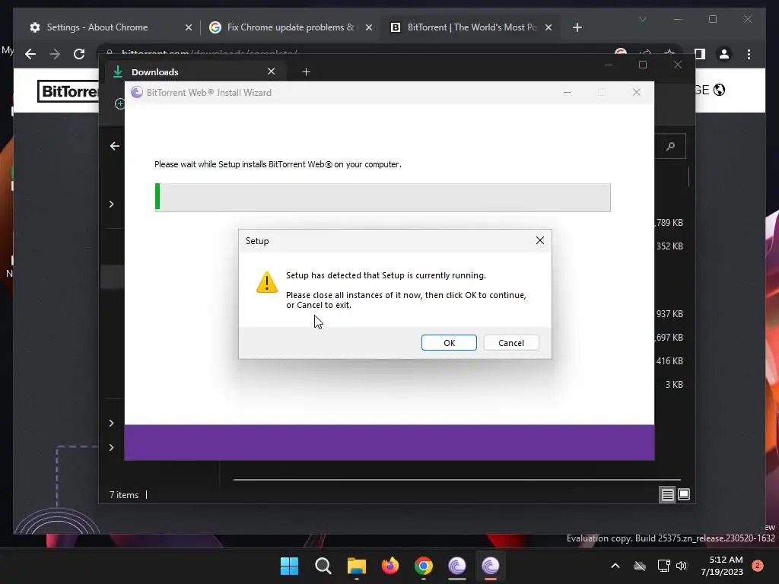Image resolution: width=779 pixels, height=584 pixels.
Task: Close the Downloads tab in File Explorer
Action: tap(272, 71)
